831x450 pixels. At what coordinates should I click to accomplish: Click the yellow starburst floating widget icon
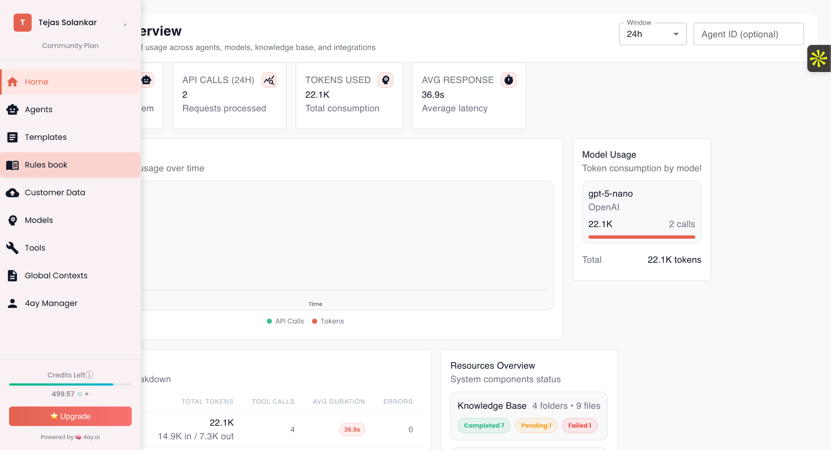(x=818, y=59)
